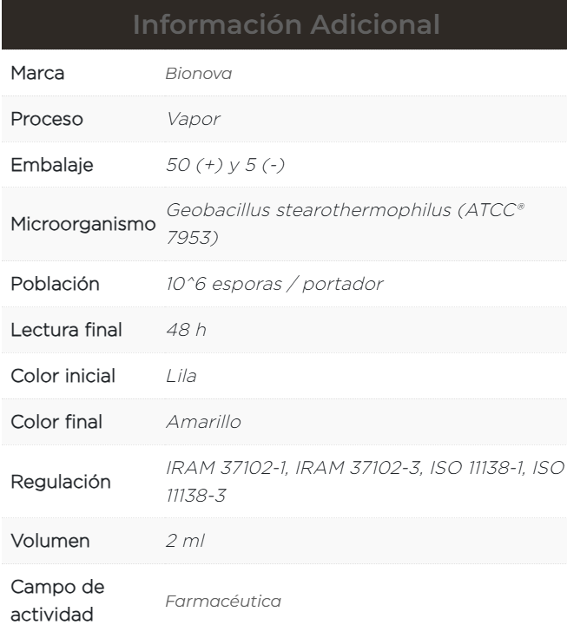Click the Amarillo final color value

tap(201, 422)
